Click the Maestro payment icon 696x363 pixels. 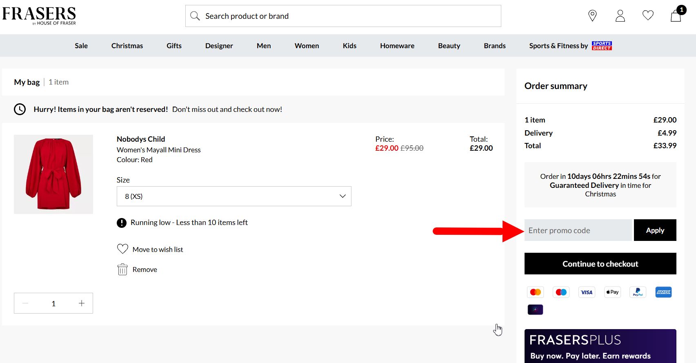pos(561,292)
